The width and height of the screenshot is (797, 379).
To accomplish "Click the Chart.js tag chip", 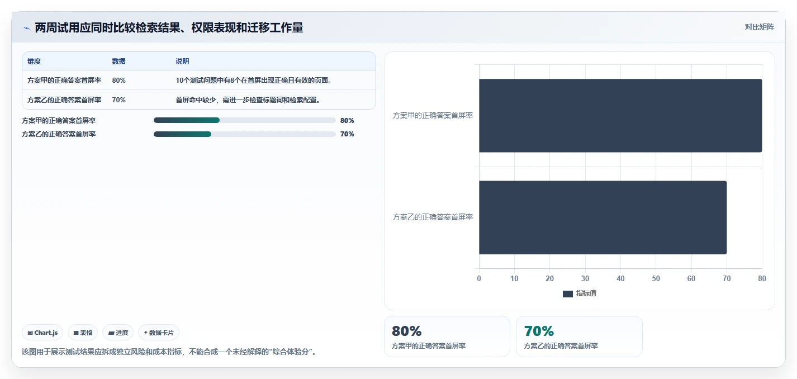I will pos(43,333).
